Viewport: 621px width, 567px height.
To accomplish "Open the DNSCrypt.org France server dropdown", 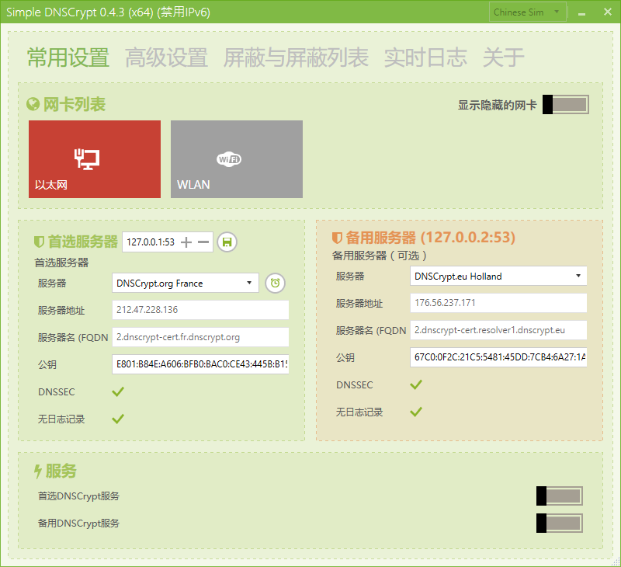I will click(x=186, y=283).
